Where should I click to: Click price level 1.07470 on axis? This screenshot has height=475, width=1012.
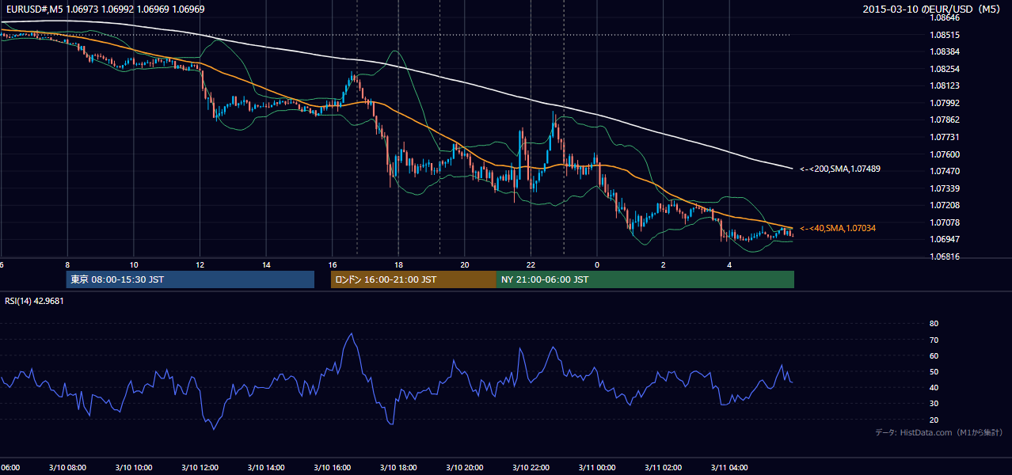tap(945, 171)
